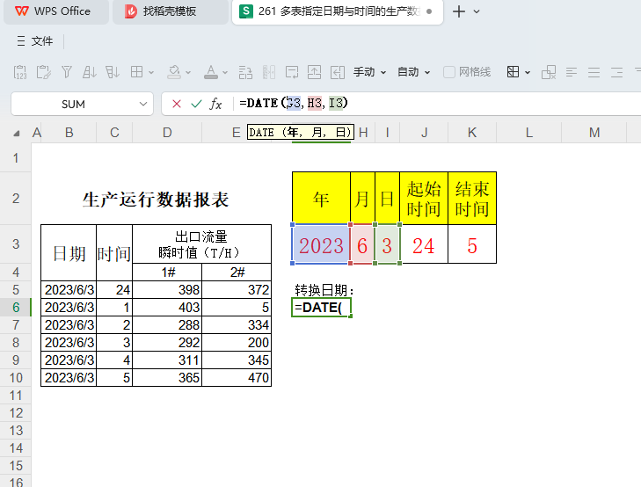Open a new tab with plus button
The image size is (641, 487).
[459, 11]
